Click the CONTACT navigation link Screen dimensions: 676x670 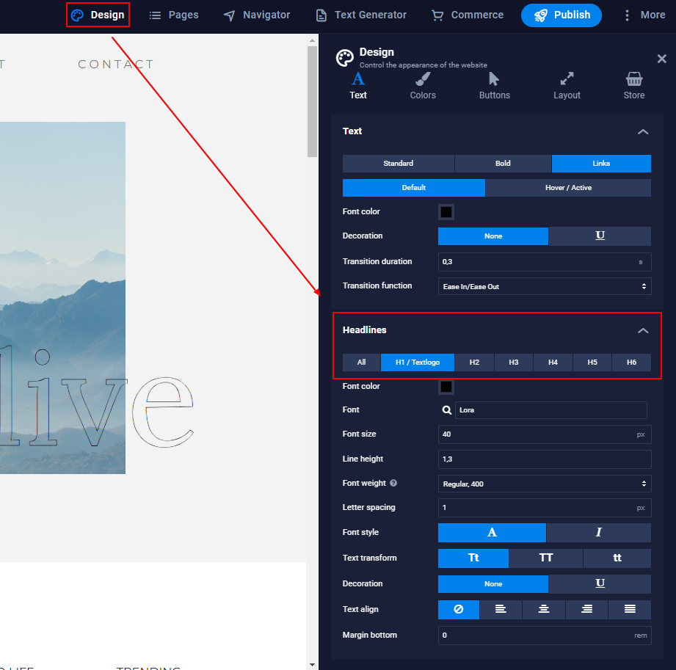[x=115, y=65]
